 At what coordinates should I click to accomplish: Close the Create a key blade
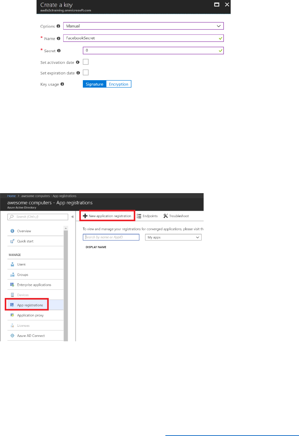(227, 5)
